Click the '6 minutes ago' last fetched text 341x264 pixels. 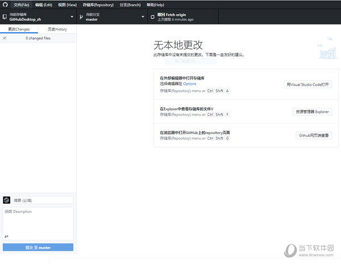[182, 19]
